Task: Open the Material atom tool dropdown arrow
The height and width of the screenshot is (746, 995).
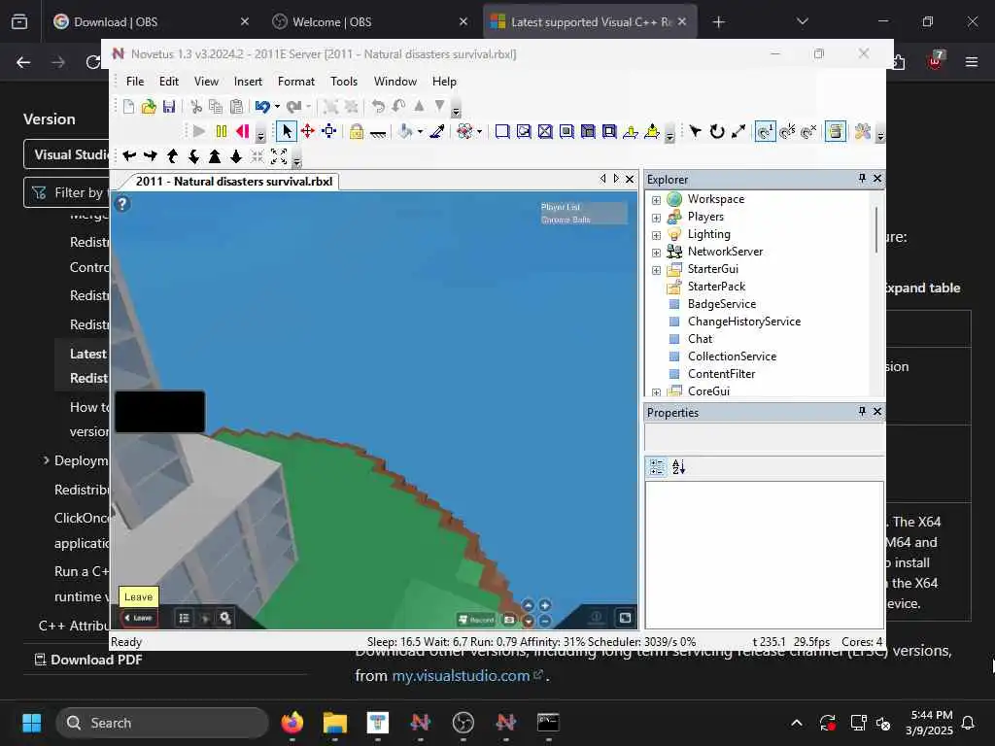Action: 479,132
